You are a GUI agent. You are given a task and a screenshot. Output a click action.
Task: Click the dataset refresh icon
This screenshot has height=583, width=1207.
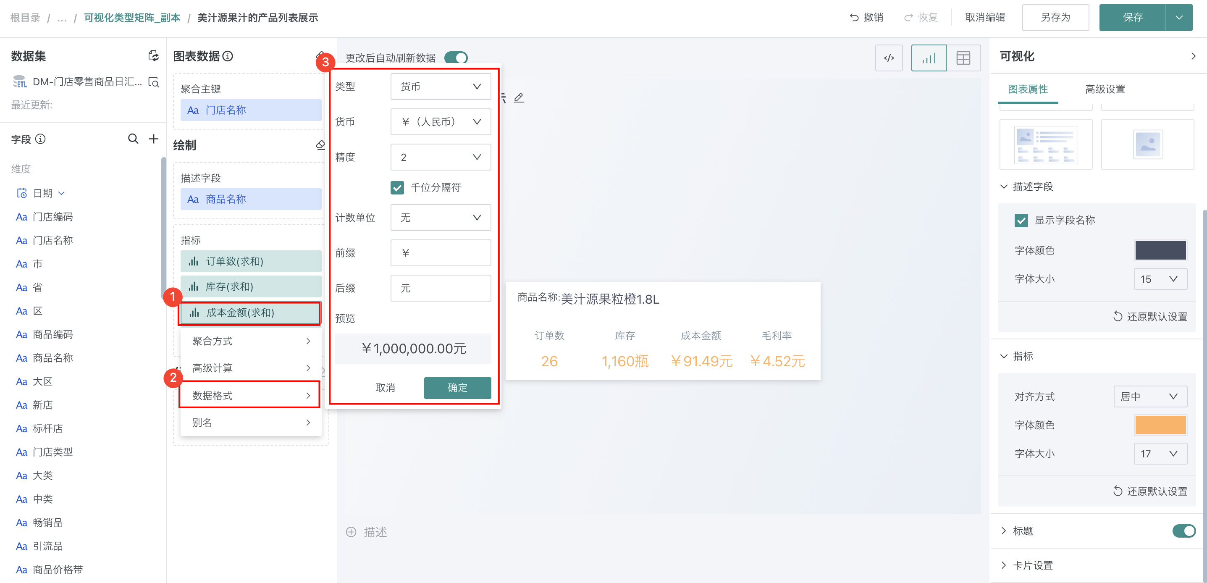click(153, 56)
